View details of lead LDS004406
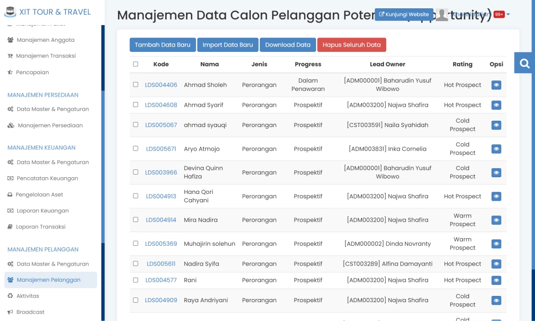 (x=496, y=85)
